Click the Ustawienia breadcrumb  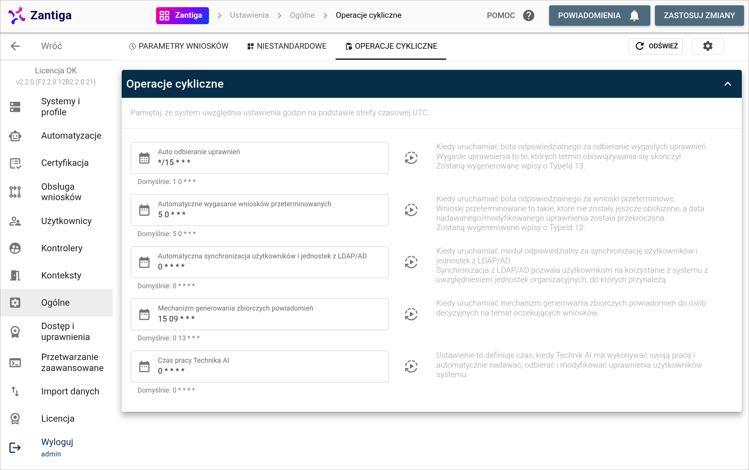click(x=249, y=15)
